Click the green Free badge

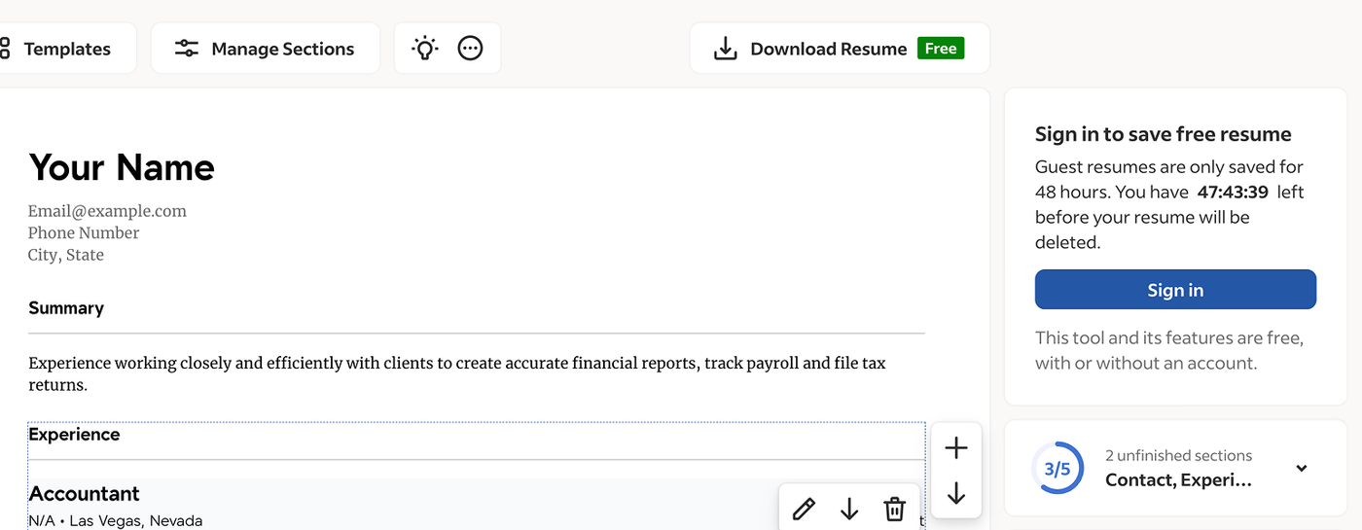coord(941,49)
